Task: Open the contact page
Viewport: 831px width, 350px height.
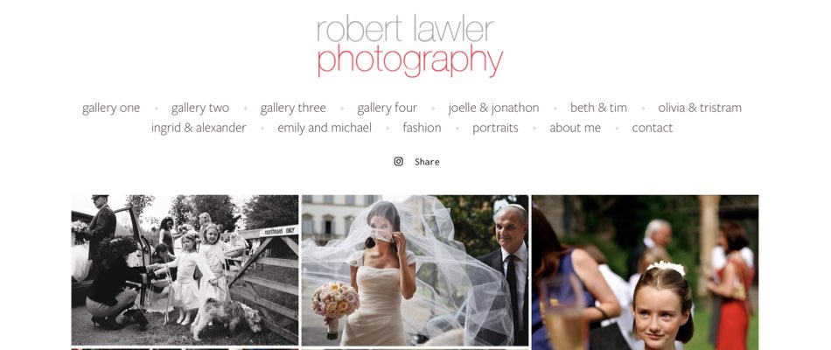Action: 653,128
